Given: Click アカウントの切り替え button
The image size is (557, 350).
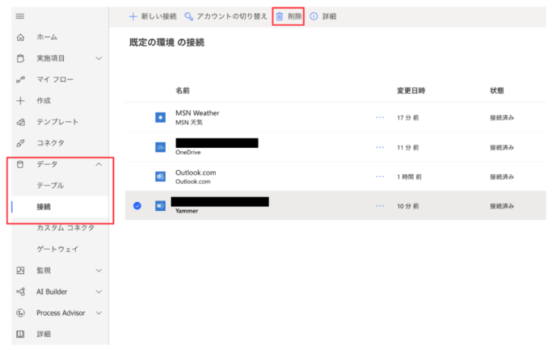Looking at the screenshot, I should 226,17.
